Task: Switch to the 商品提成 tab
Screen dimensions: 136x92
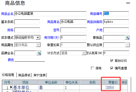Action: pyautogui.click(x=24, y=75)
